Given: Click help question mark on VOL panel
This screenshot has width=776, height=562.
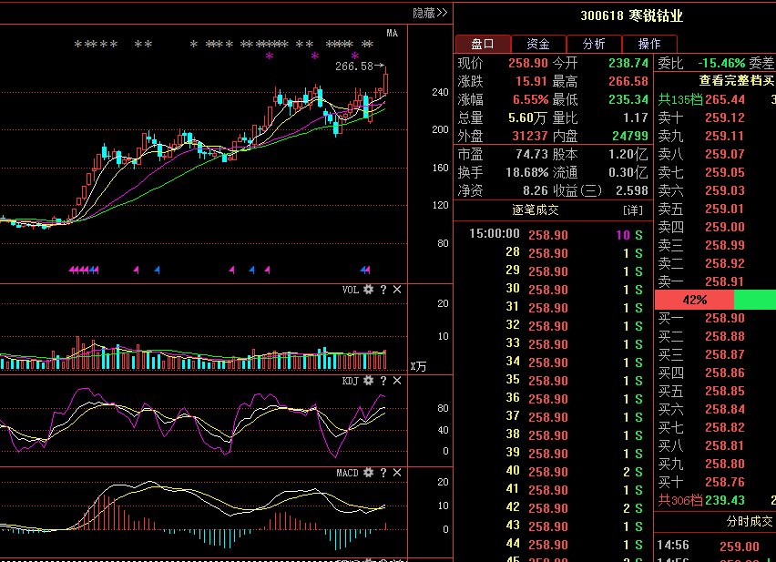Looking at the screenshot, I should coord(383,290).
